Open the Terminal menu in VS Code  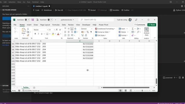(x=35, y=2)
